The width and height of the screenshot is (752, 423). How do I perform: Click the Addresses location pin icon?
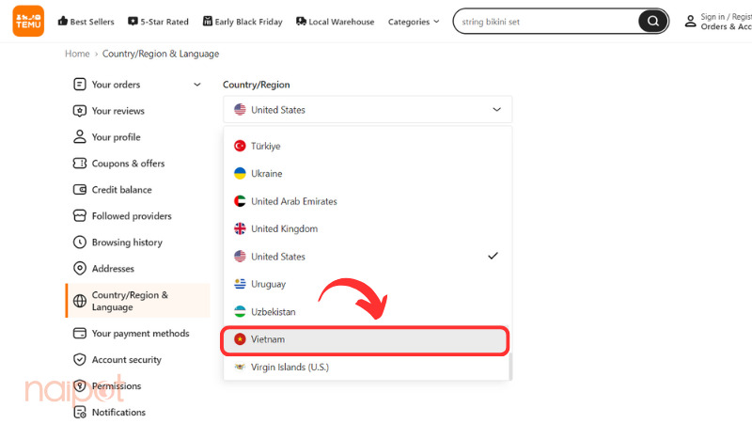click(x=80, y=269)
